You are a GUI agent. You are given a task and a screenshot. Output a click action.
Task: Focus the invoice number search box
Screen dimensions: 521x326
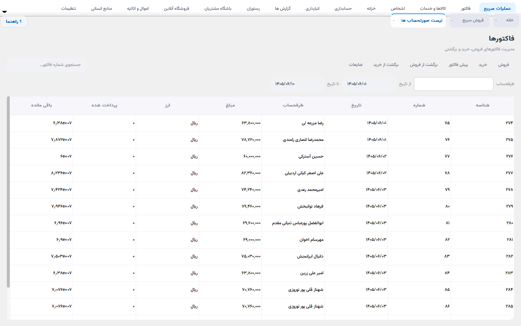point(46,65)
